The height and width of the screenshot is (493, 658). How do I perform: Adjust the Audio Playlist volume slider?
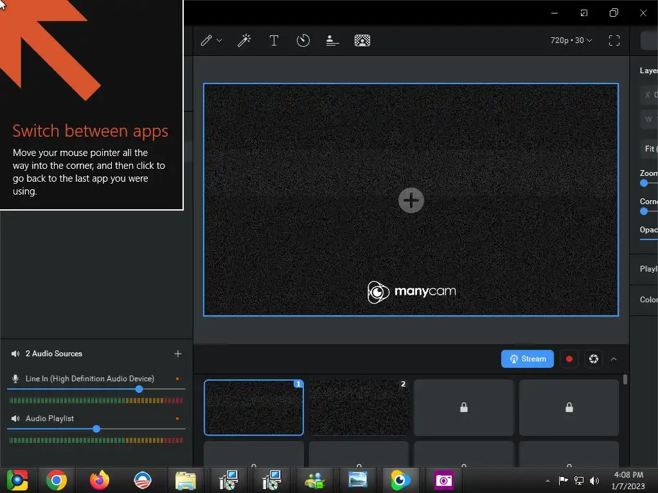tap(96, 429)
